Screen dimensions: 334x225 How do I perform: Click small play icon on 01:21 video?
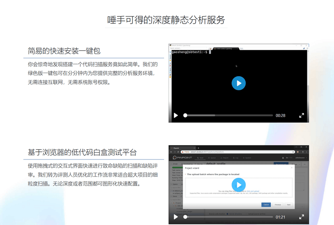[x=176, y=217]
